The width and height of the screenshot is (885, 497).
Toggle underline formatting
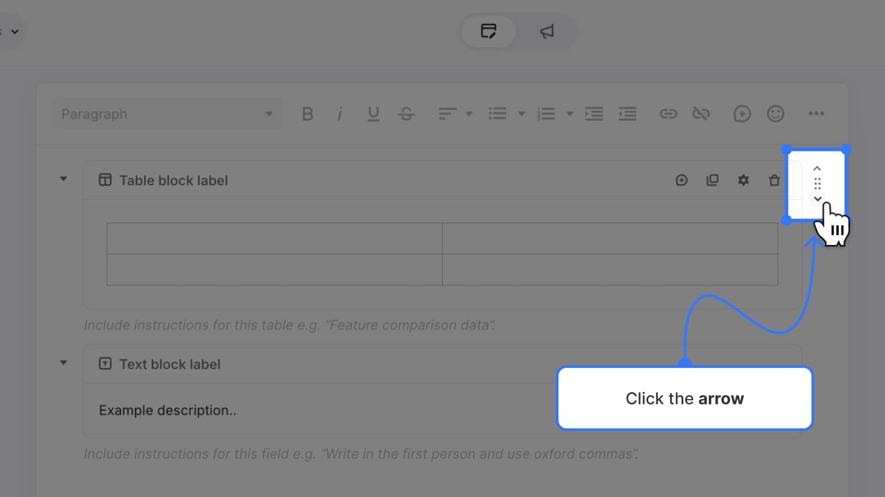(373, 114)
